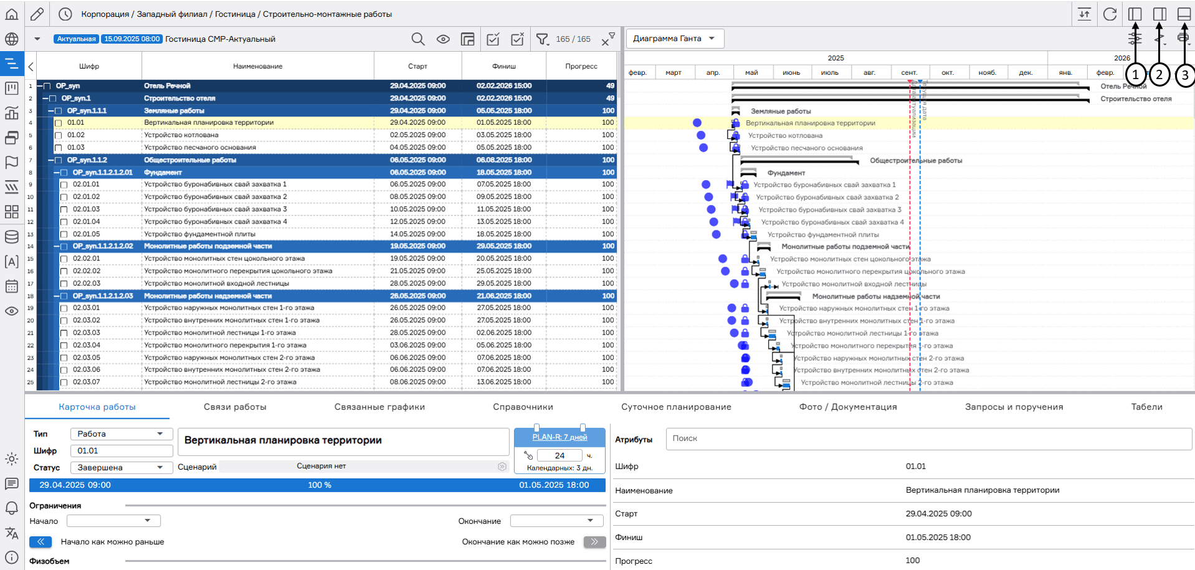Click the search magnifier icon in schedule toolbar
This screenshot has height=570, width=1195.
click(x=417, y=39)
